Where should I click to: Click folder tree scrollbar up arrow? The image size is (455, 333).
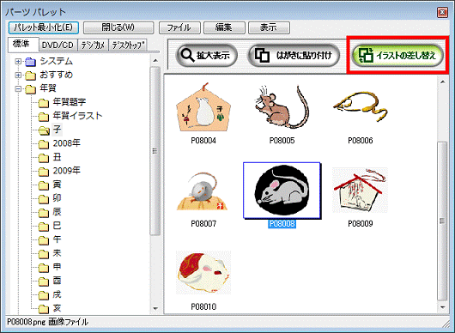[155, 60]
